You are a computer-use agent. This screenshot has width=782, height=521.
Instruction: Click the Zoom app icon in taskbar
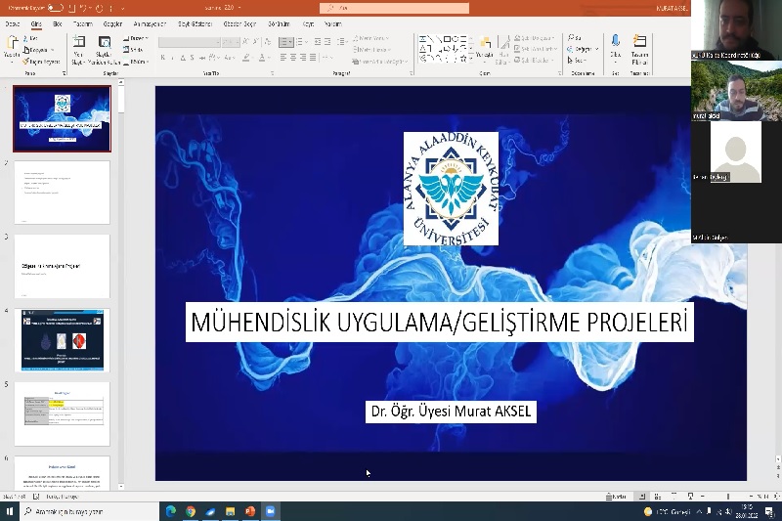(x=270, y=511)
